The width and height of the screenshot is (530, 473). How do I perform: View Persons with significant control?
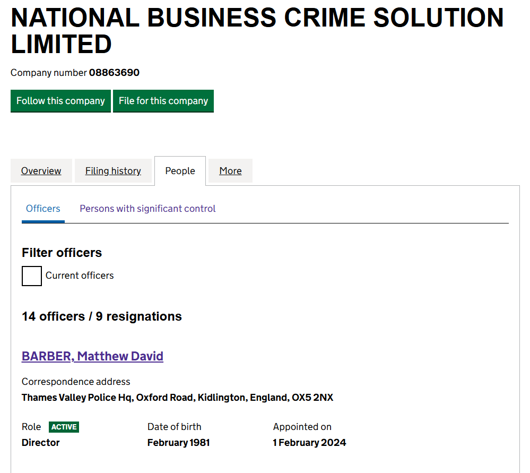coord(147,209)
